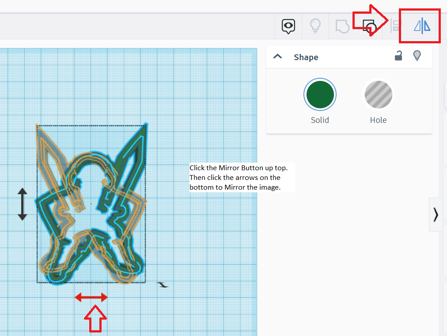Click the vertical mirror arrow beside the model

point(23,204)
